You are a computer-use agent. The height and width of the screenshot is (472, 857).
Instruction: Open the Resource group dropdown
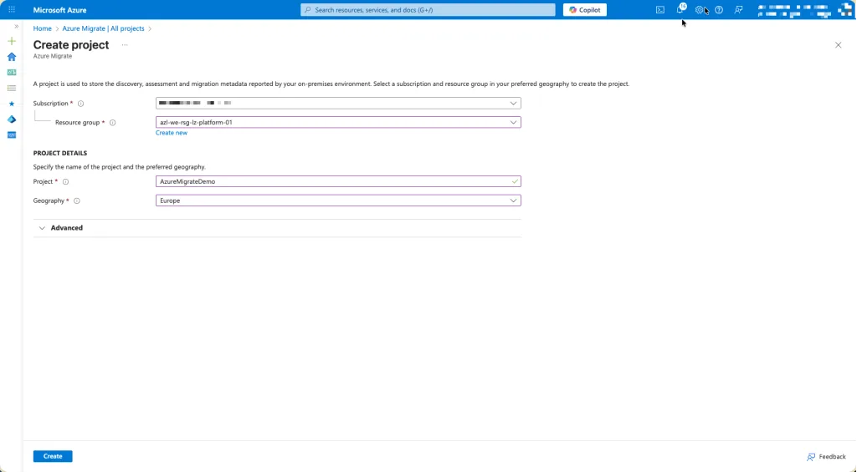tap(338, 122)
